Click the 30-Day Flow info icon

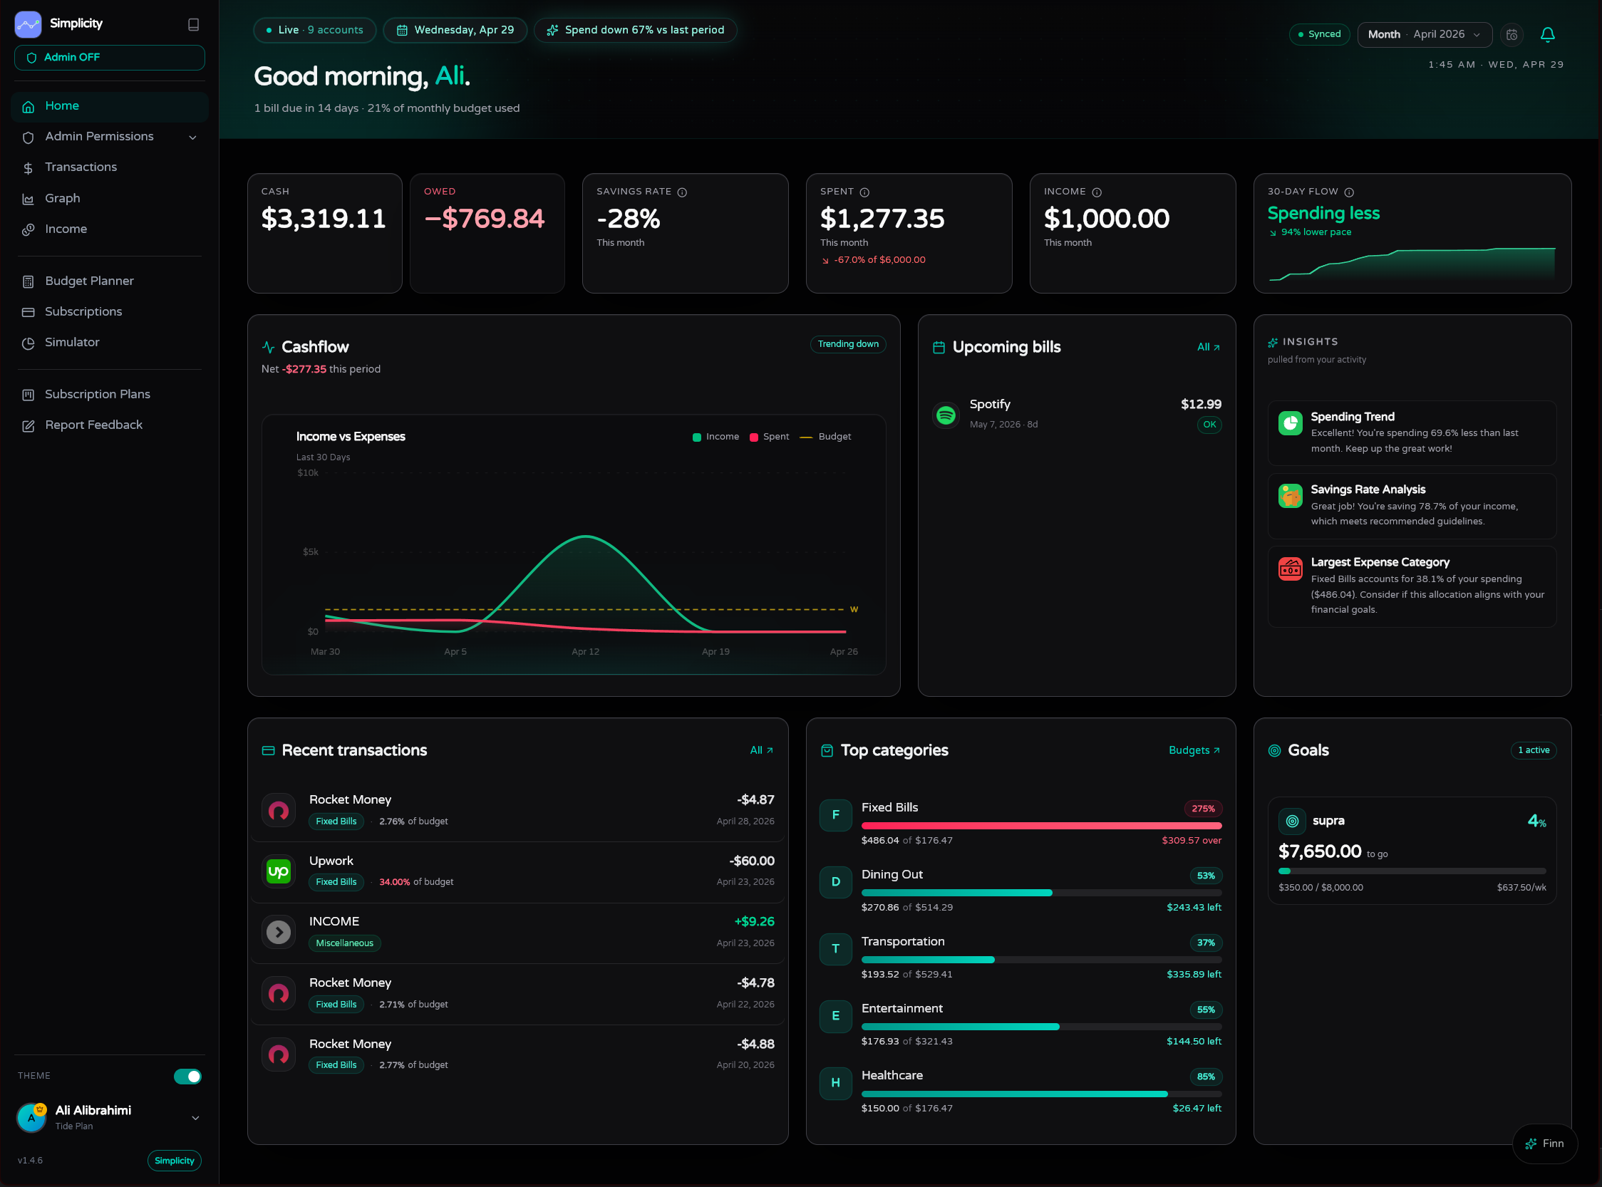click(1349, 192)
